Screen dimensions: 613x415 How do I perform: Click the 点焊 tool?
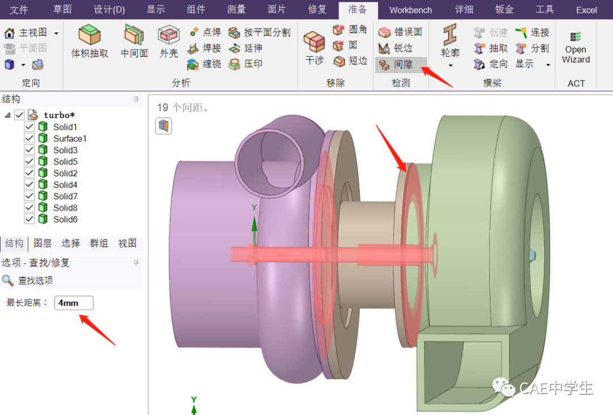coord(205,32)
